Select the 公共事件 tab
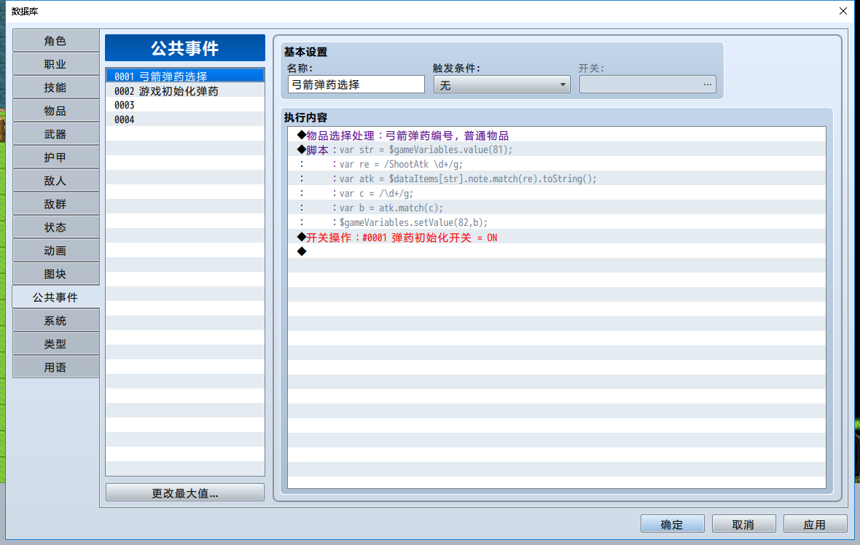The height and width of the screenshot is (545, 860). (x=55, y=297)
